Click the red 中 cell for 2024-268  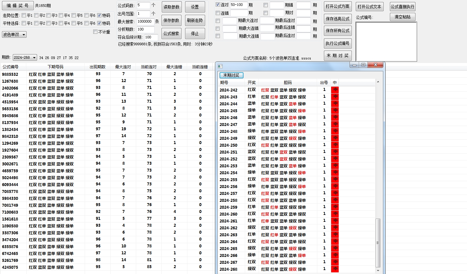tap(335, 269)
